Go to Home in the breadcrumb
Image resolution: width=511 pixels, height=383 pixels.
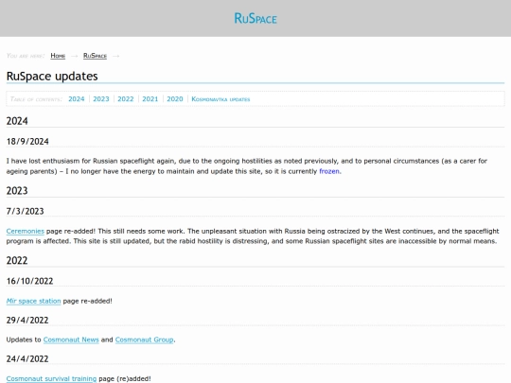point(58,56)
